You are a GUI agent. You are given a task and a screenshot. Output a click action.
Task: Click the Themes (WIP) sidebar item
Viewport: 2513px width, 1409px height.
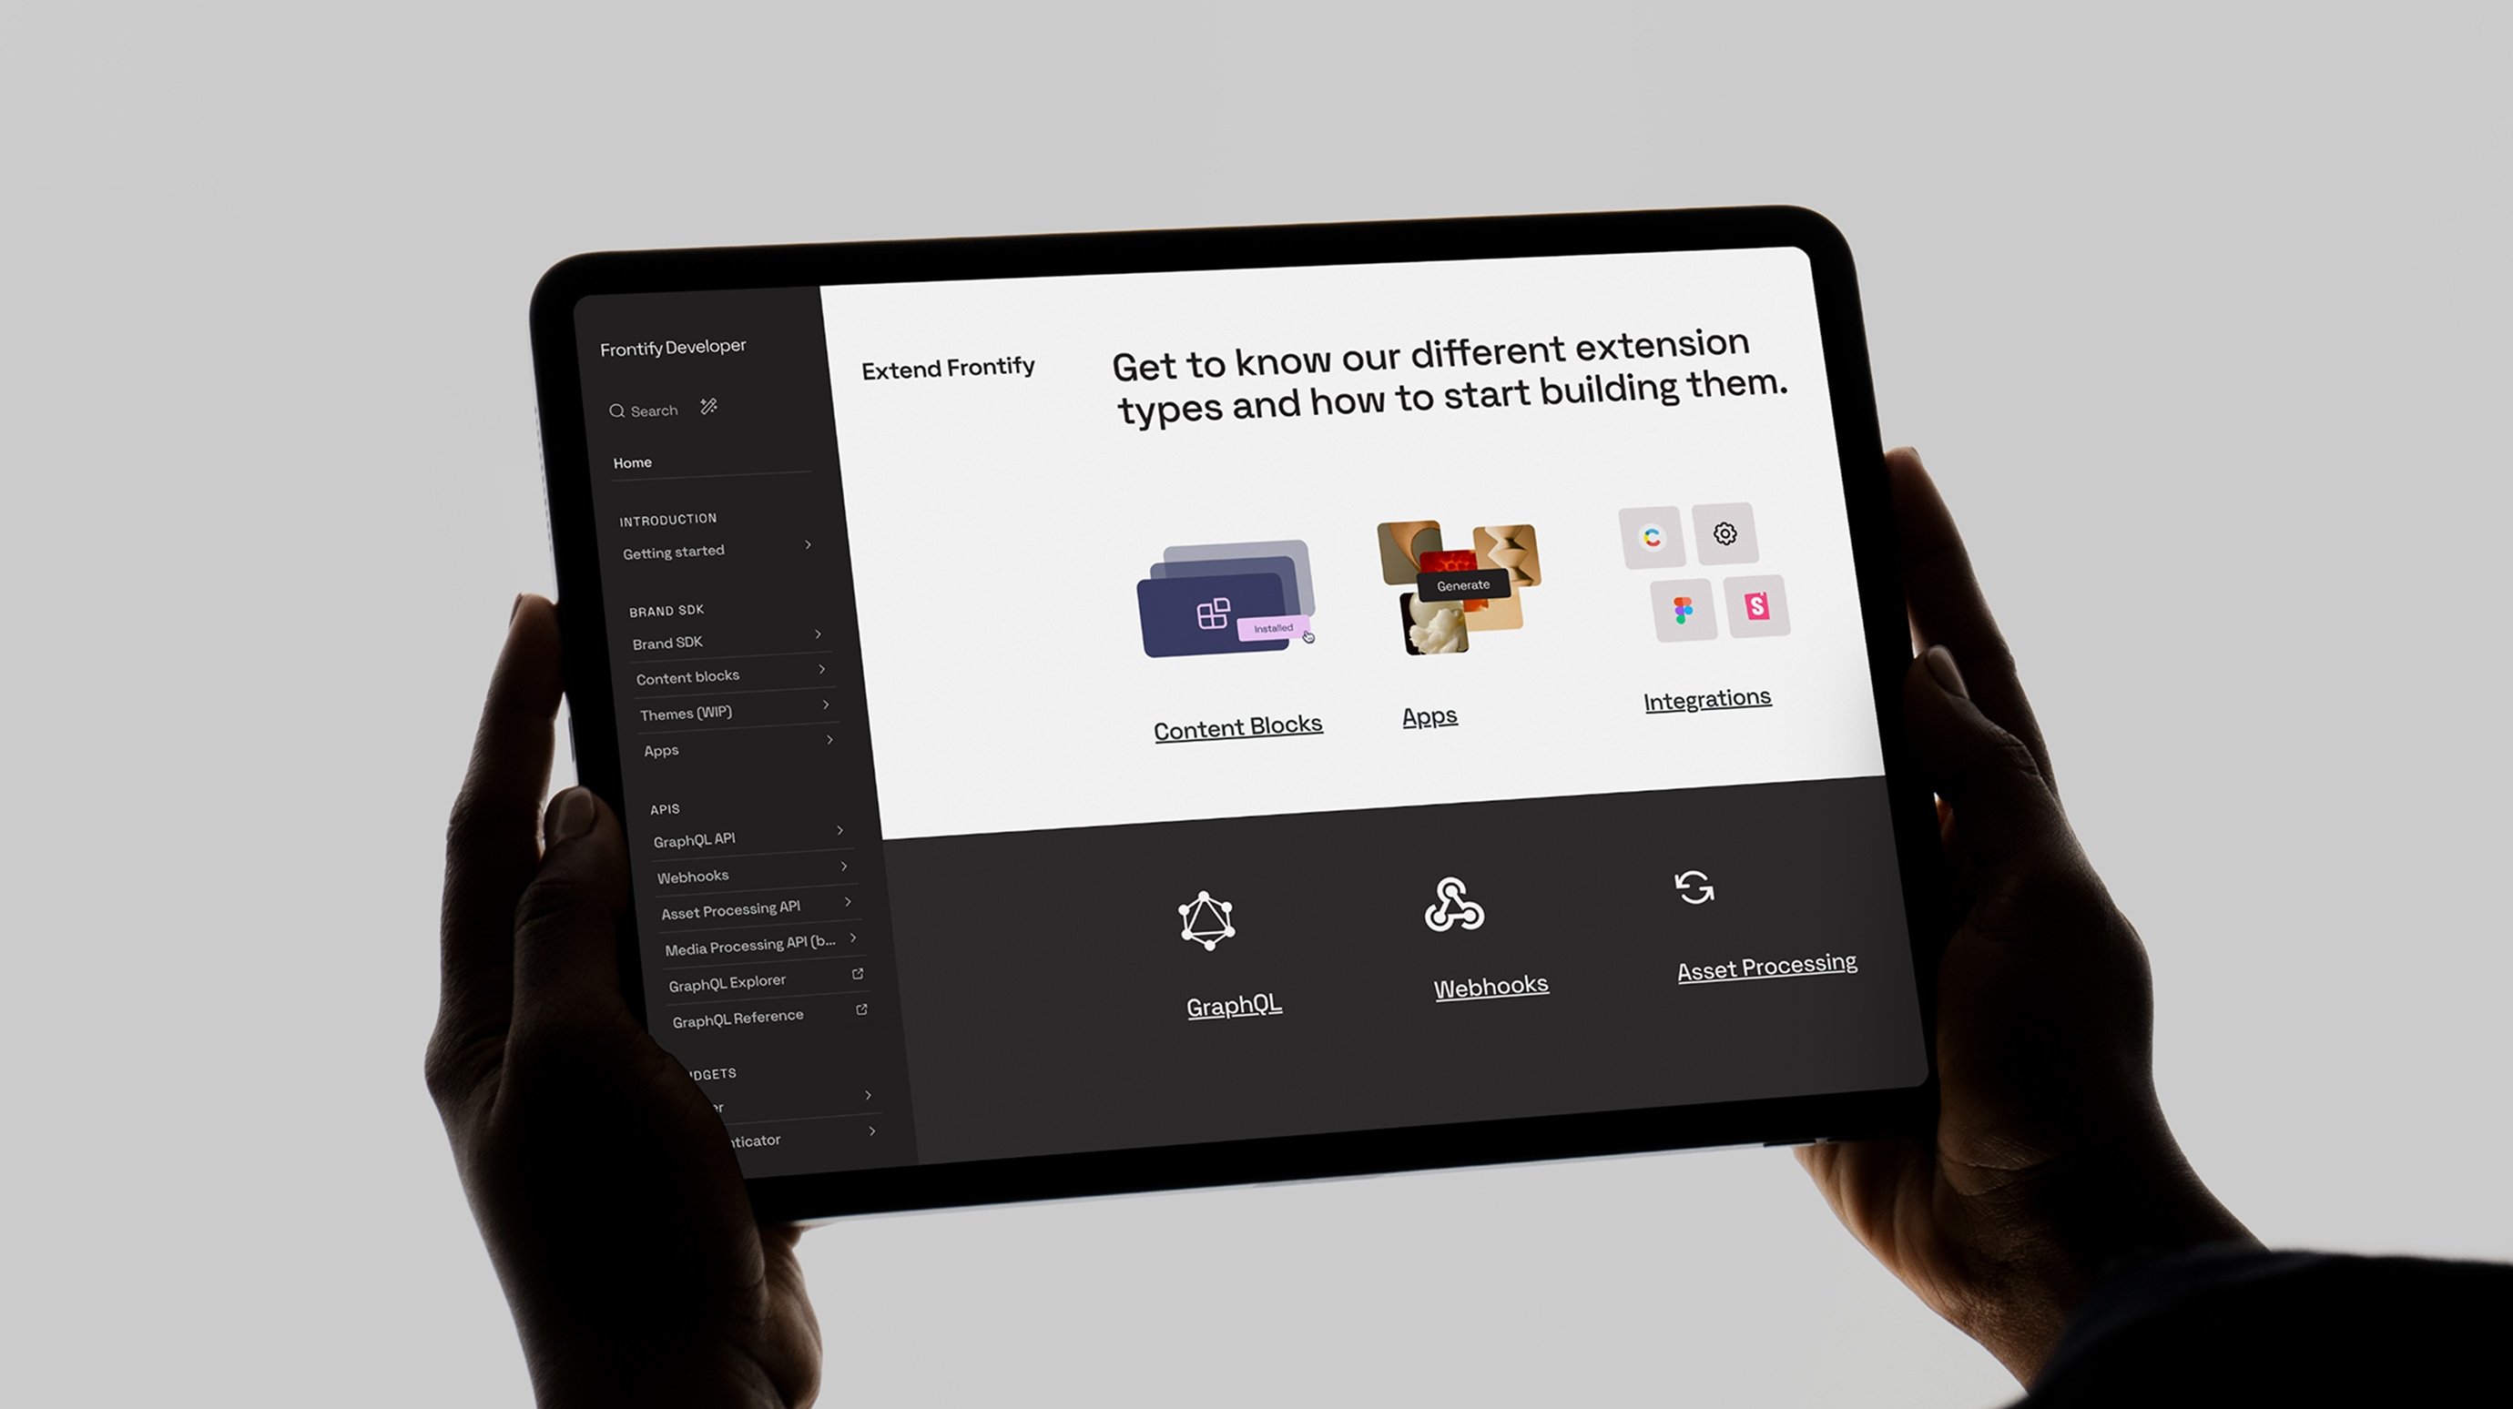point(686,713)
